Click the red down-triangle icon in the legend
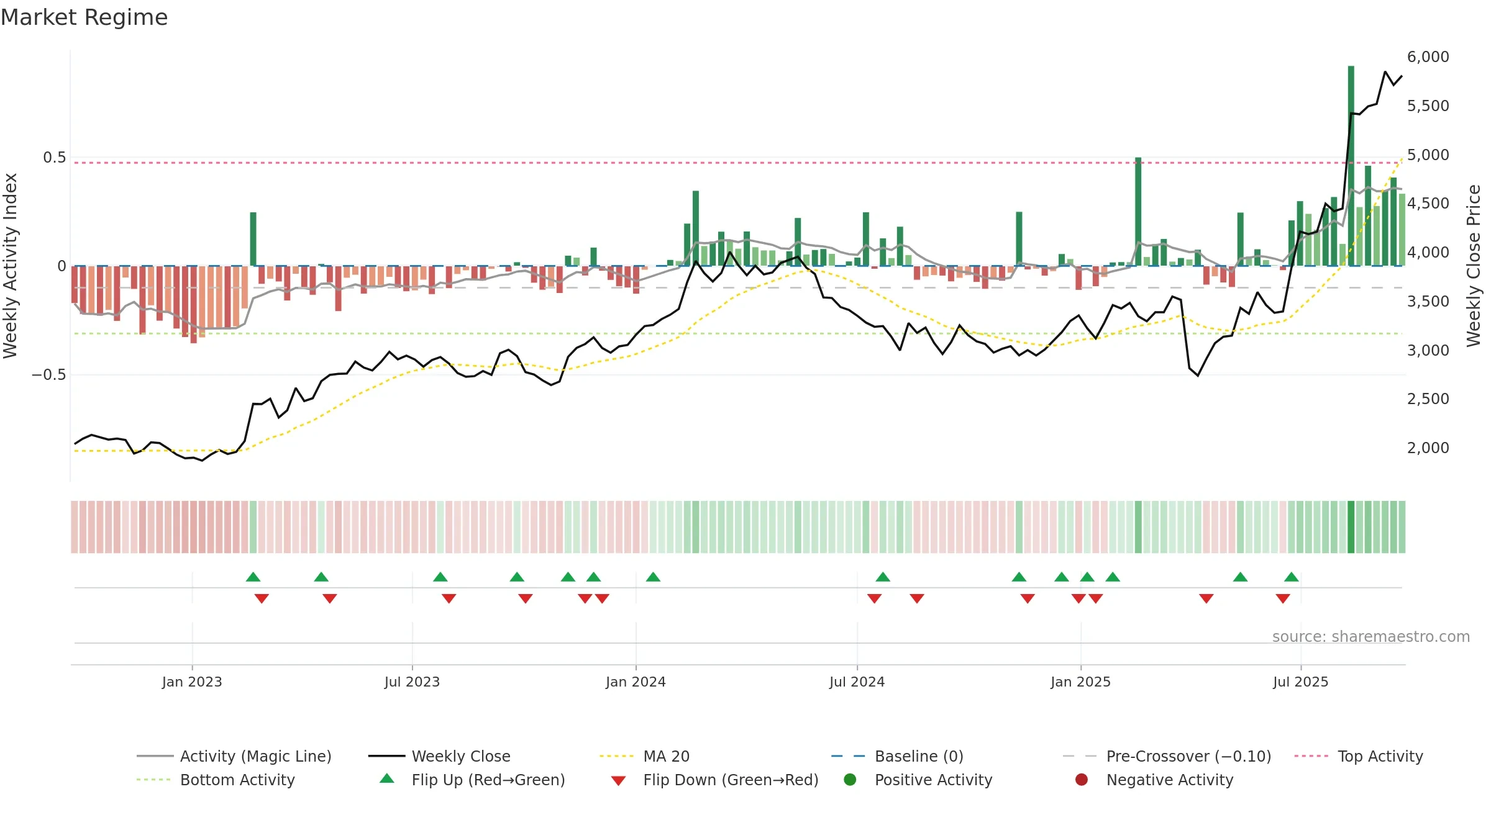 coord(618,781)
